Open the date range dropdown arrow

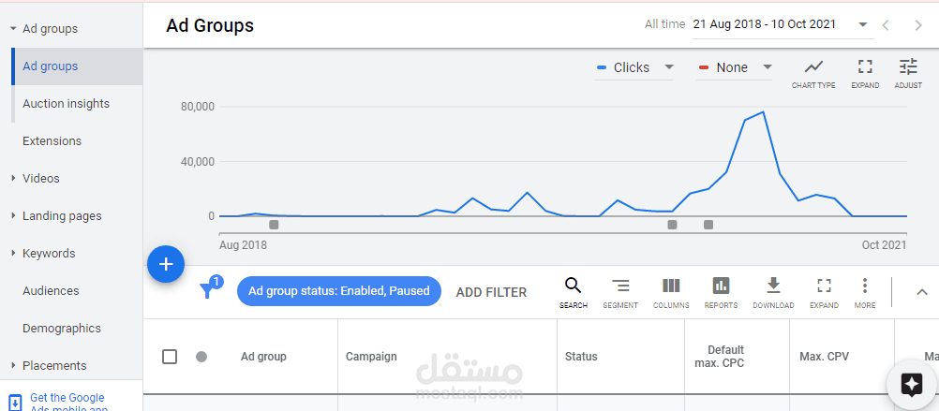point(863,25)
